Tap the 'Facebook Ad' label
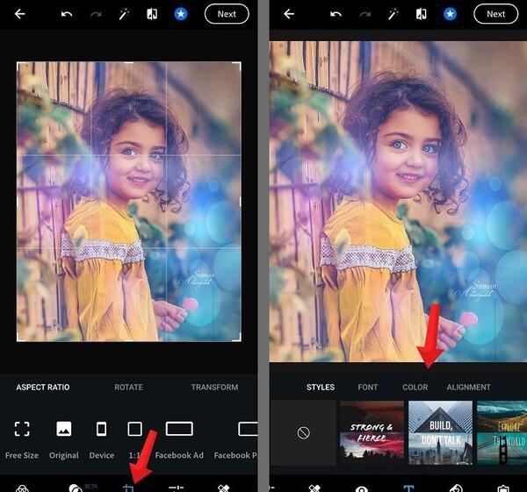The height and width of the screenshot is (492, 527). pyautogui.click(x=179, y=455)
